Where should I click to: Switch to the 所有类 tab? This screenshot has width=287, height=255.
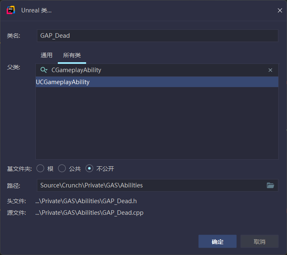click(72, 55)
